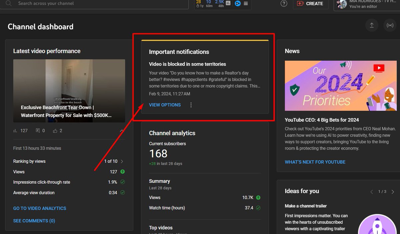Open SEE COMMENTS (0) link
The height and width of the screenshot is (234, 400).
click(x=34, y=221)
